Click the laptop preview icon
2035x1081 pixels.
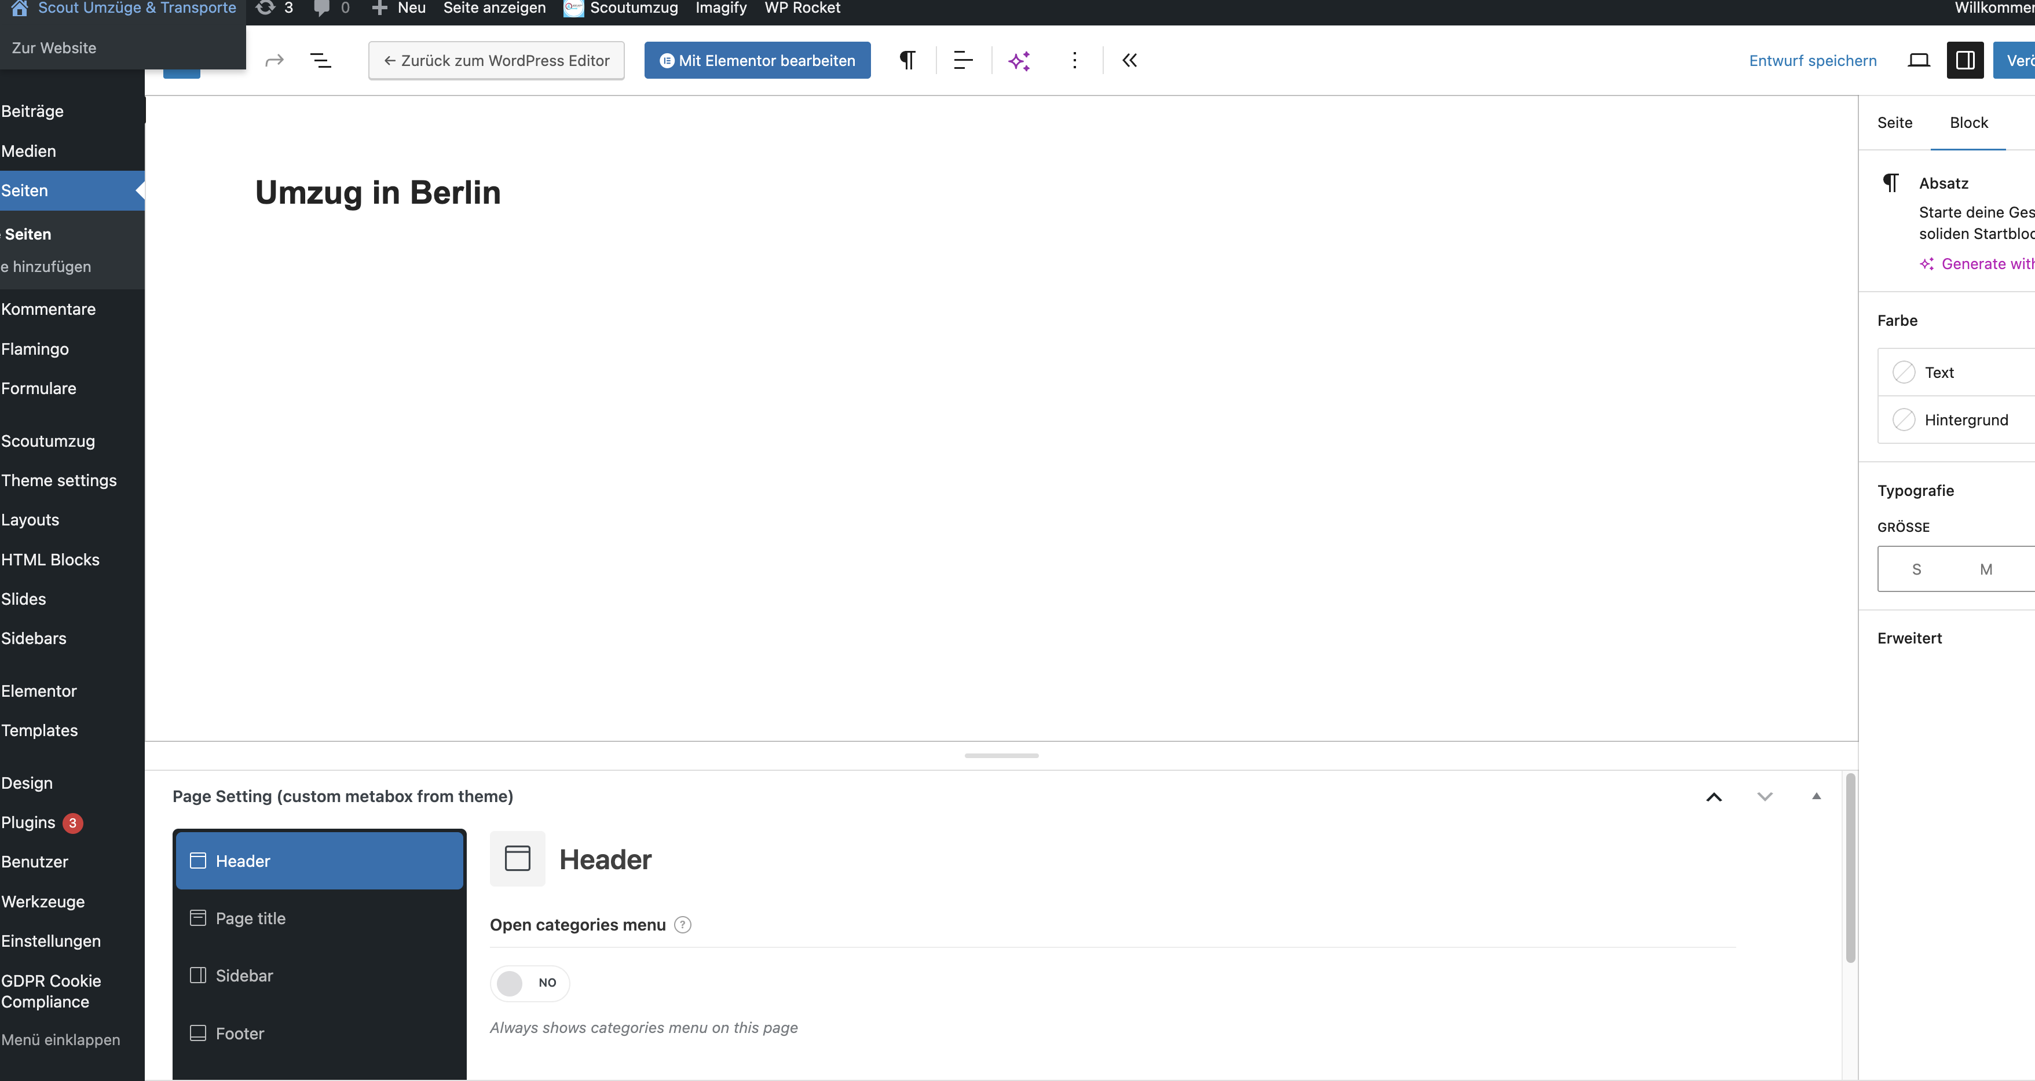(1918, 61)
